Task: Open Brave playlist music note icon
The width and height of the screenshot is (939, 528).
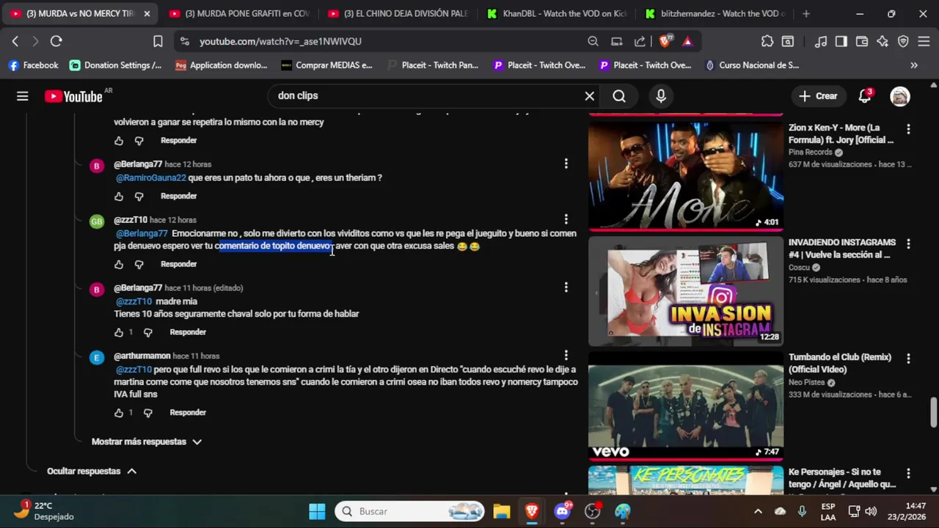Action: 822,41
